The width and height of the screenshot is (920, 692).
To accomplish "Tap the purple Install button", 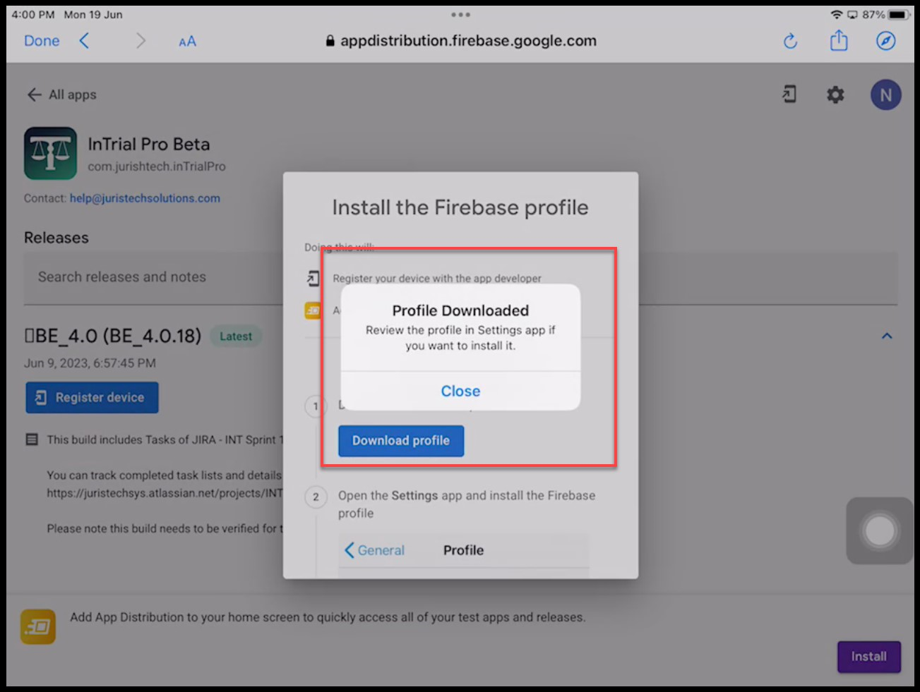I will click(868, 657).
